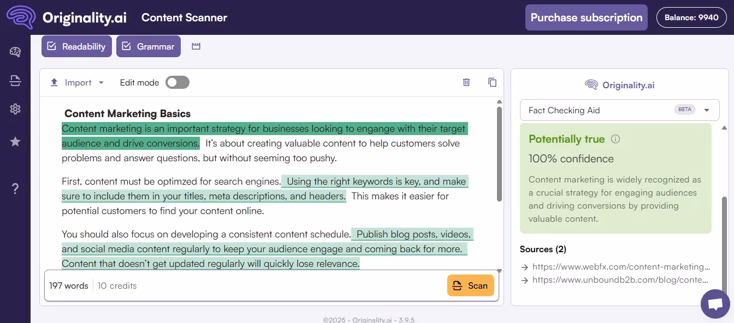Click the 'Content Marketing Basics' heading

(x=127, y=114)
